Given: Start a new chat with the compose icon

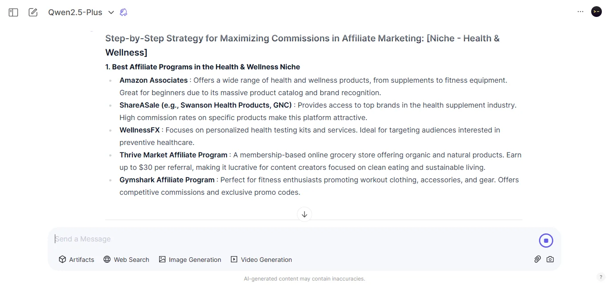Looking at the screenshot, I should pyautogui.click(x=33, y=12).
